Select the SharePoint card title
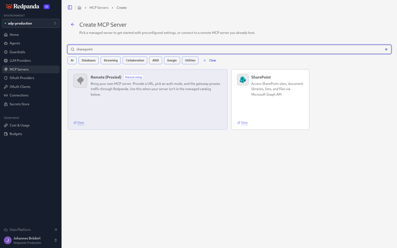This screenshot has width=397, height=248. (261, 77)
